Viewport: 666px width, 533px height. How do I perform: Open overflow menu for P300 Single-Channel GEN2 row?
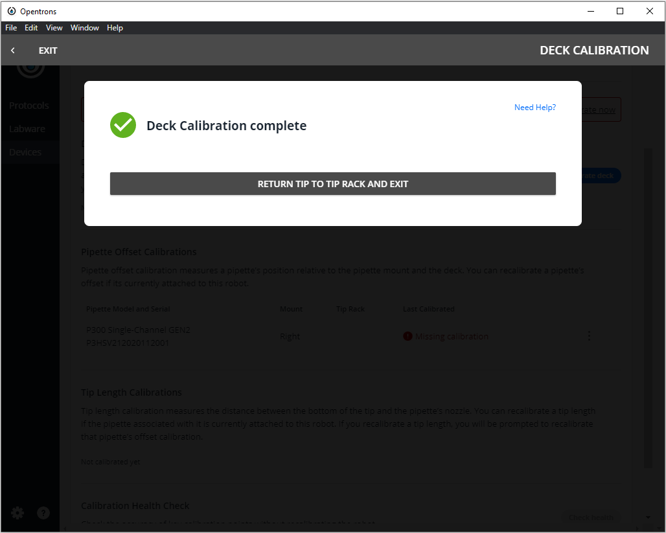point(589,336)
